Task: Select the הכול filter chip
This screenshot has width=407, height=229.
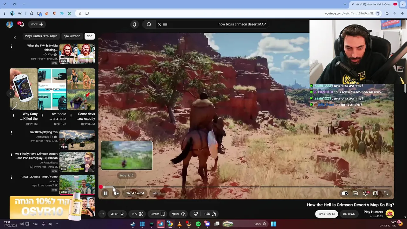Action: pos(90,36)
